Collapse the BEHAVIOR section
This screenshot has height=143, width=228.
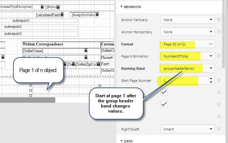(122, 7)
